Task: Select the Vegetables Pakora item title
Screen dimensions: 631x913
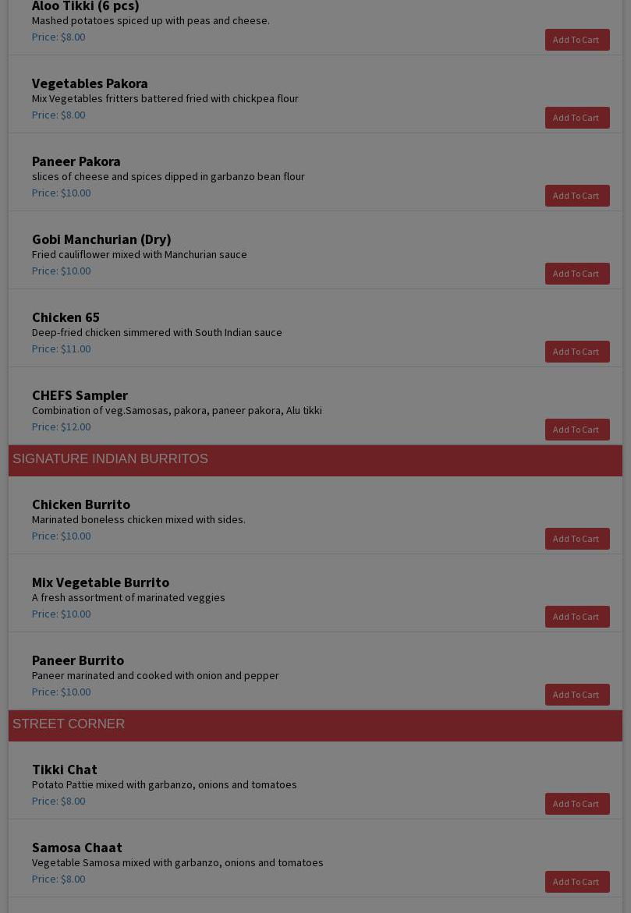Action: tap(90, 83)
